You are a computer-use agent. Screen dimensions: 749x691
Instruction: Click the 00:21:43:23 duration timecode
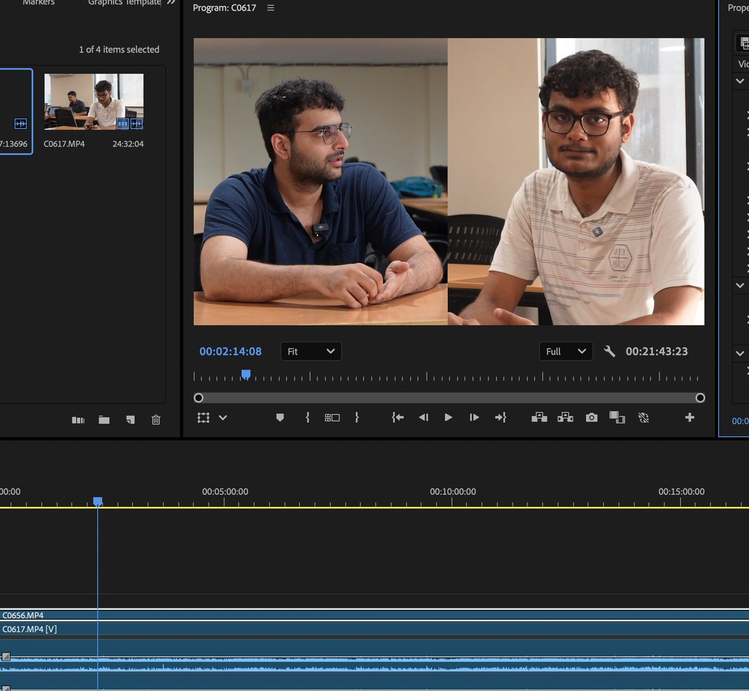pos(657,351)
